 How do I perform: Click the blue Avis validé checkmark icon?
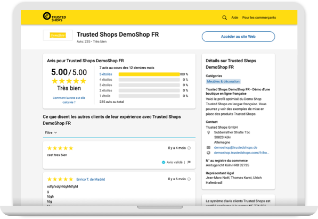coord(164,162)
